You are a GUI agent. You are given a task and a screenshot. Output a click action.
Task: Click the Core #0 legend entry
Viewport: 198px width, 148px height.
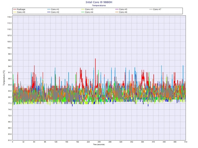point(19,12)
